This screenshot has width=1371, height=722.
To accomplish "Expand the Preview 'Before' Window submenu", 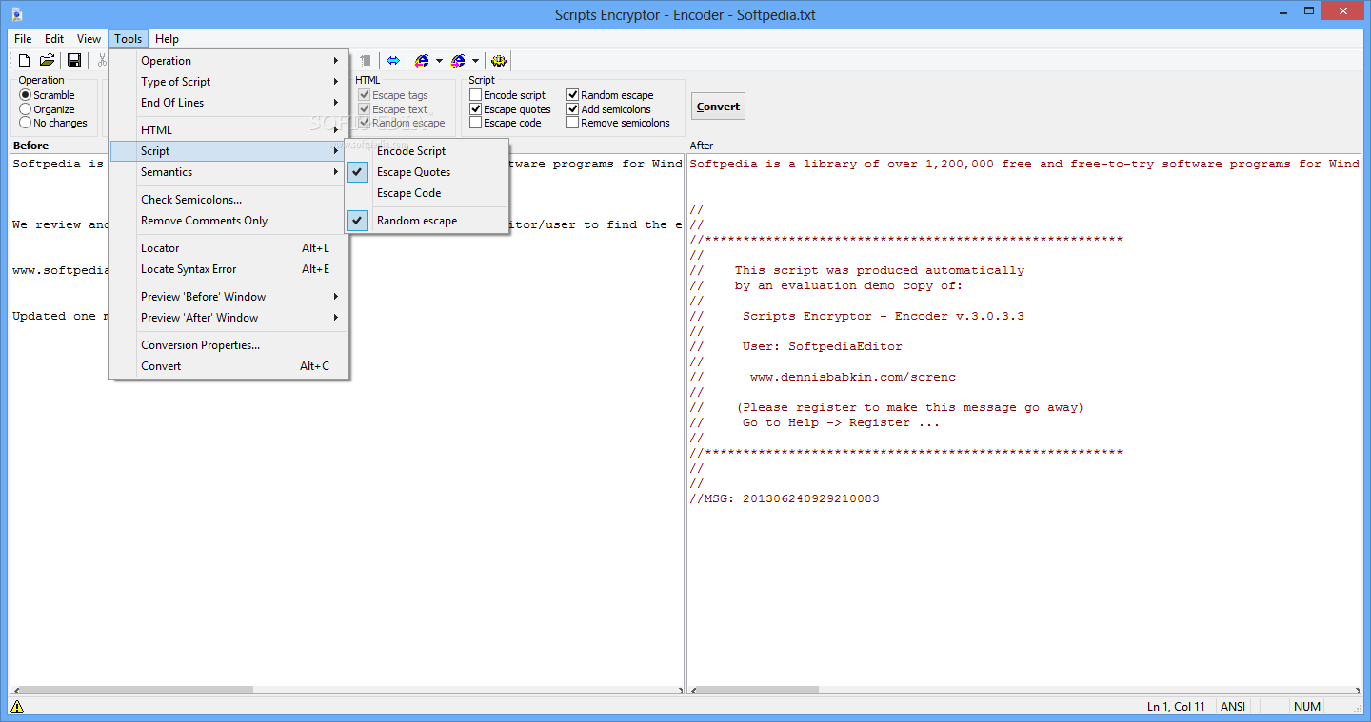I will (228, 297).
